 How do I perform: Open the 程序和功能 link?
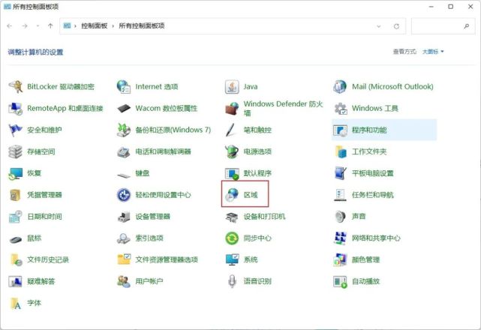(x=369, y=130)
